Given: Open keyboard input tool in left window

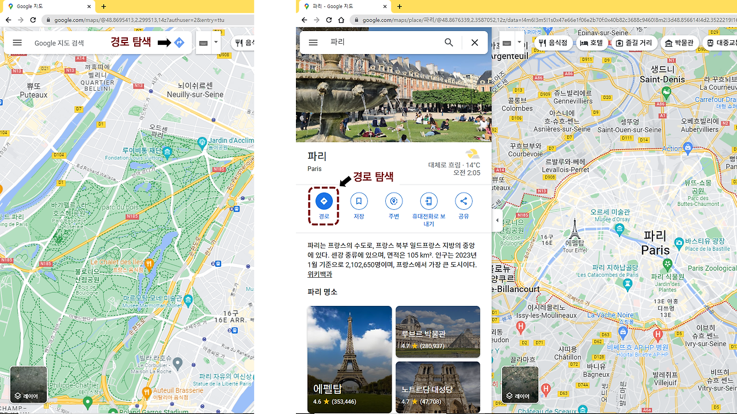Looking at the screenshot, I should [x=203, y=43].
